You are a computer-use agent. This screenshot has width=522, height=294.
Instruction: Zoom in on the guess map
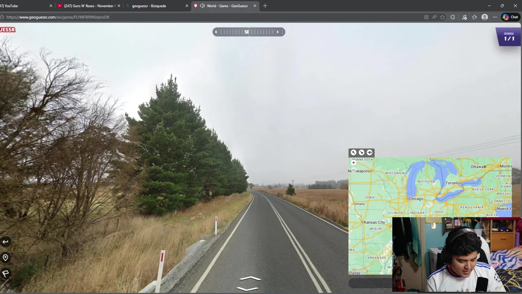tap(354, 163)
